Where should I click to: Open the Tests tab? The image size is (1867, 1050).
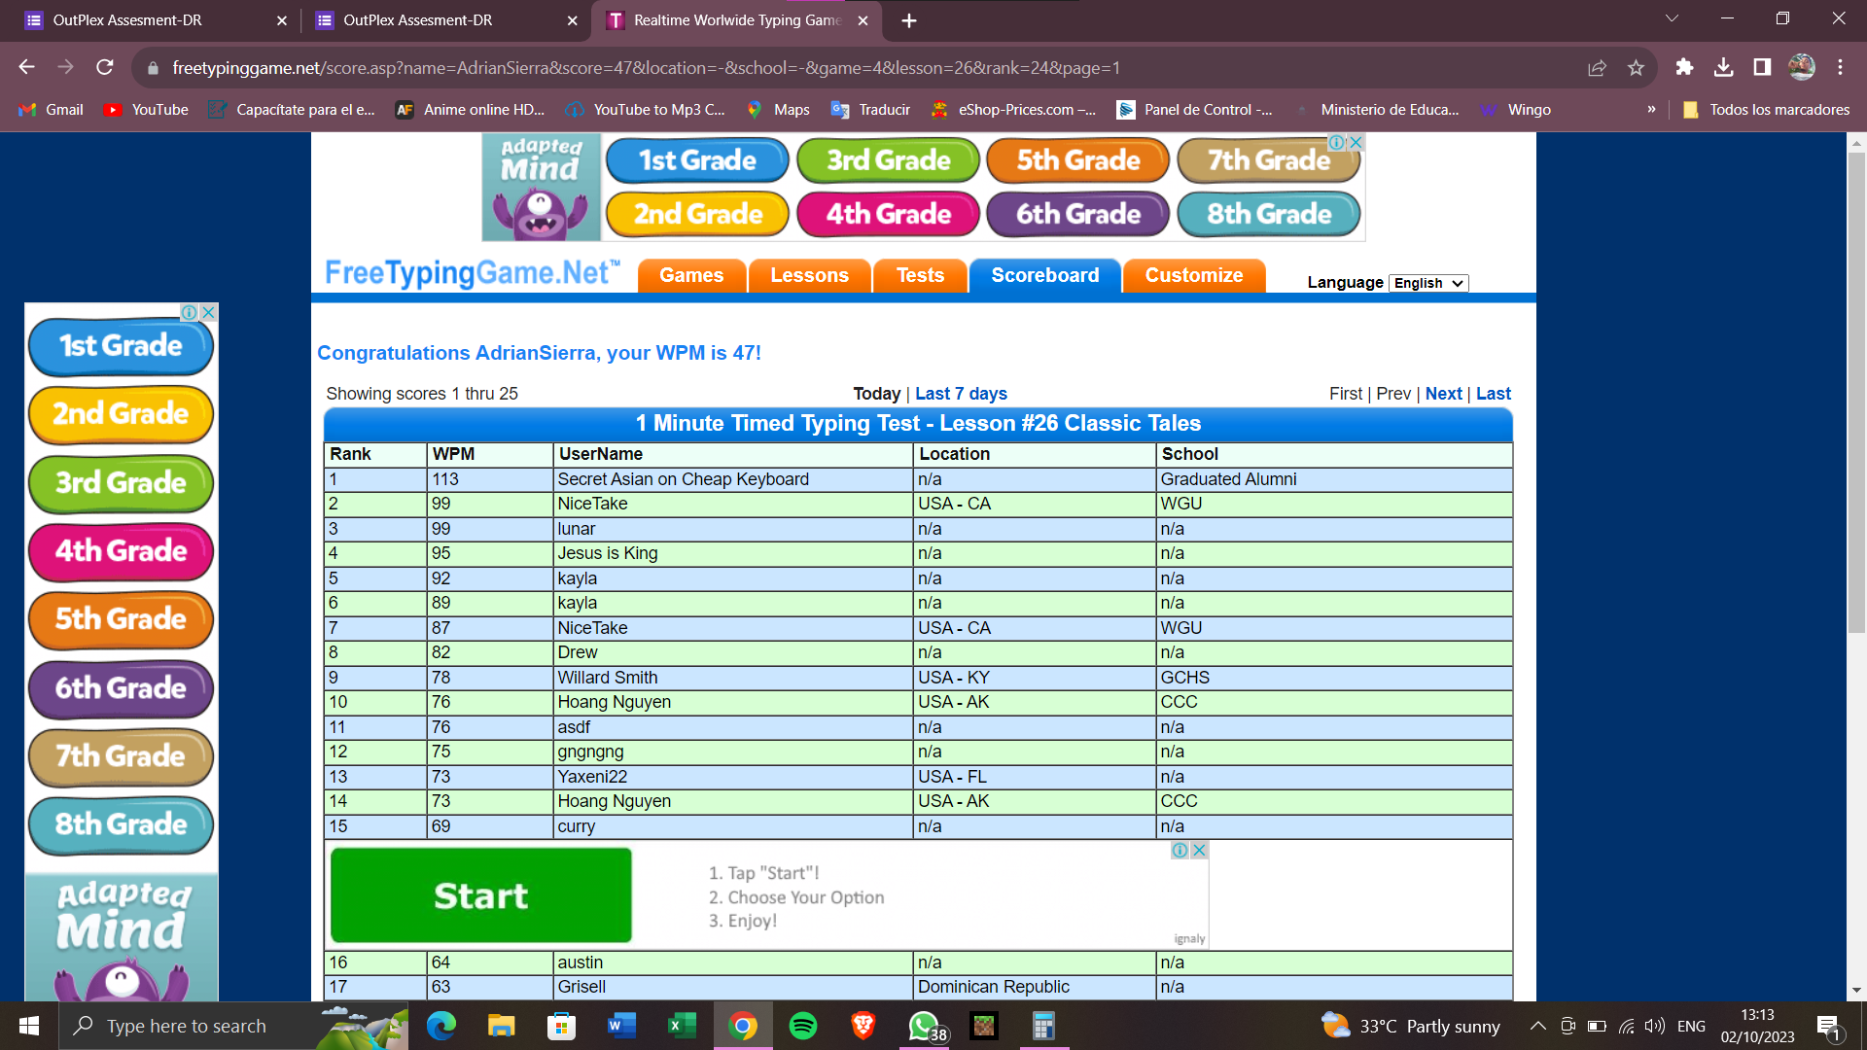(920, 275)
